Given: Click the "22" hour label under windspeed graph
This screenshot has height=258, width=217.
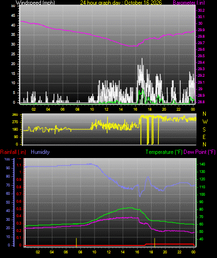Looking at the screenshot, I should click(178, 109).
